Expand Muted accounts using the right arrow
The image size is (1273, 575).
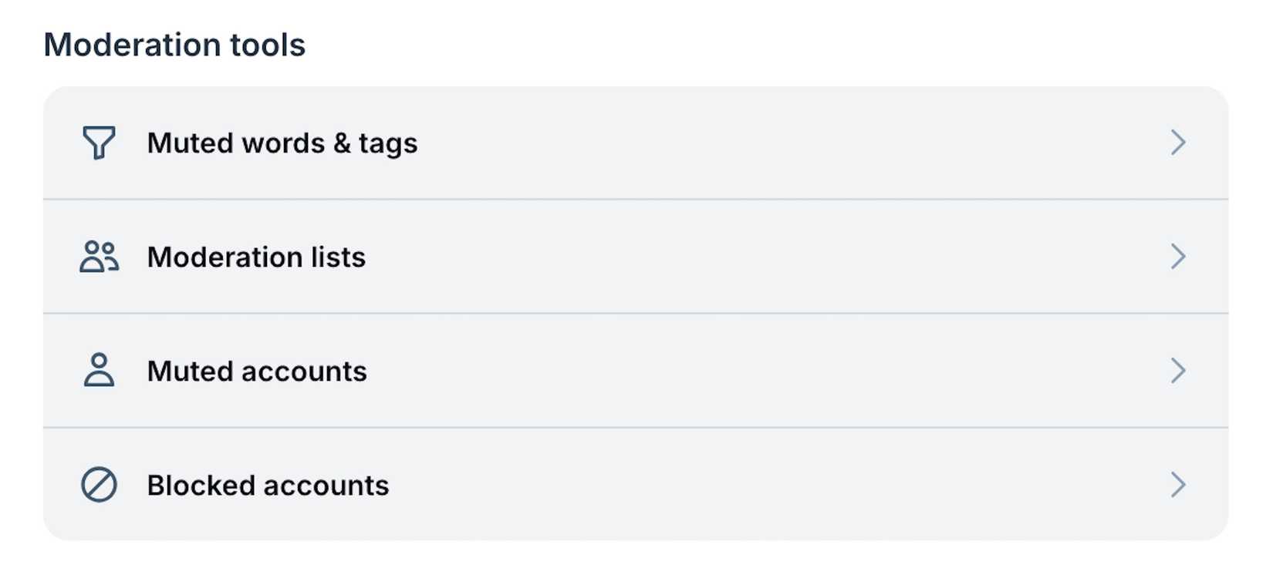1178,371
